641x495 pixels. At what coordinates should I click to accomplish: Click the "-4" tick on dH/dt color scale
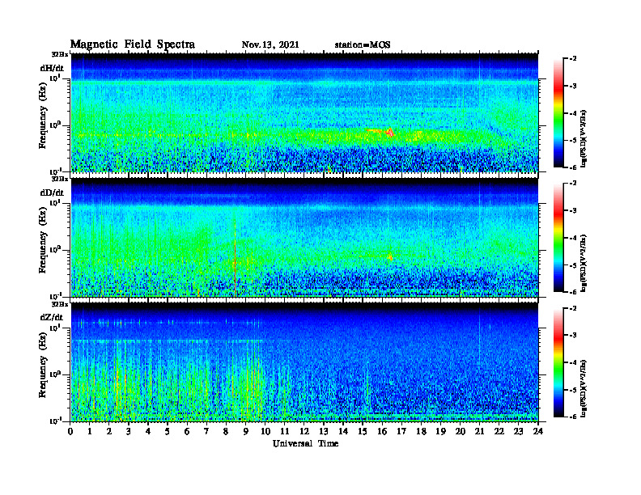point(573,113)
